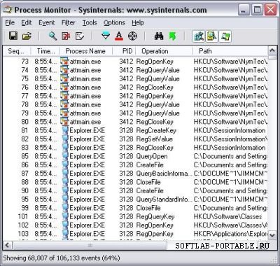
Task: Open the Edit menu
Action: click(27, 23)
